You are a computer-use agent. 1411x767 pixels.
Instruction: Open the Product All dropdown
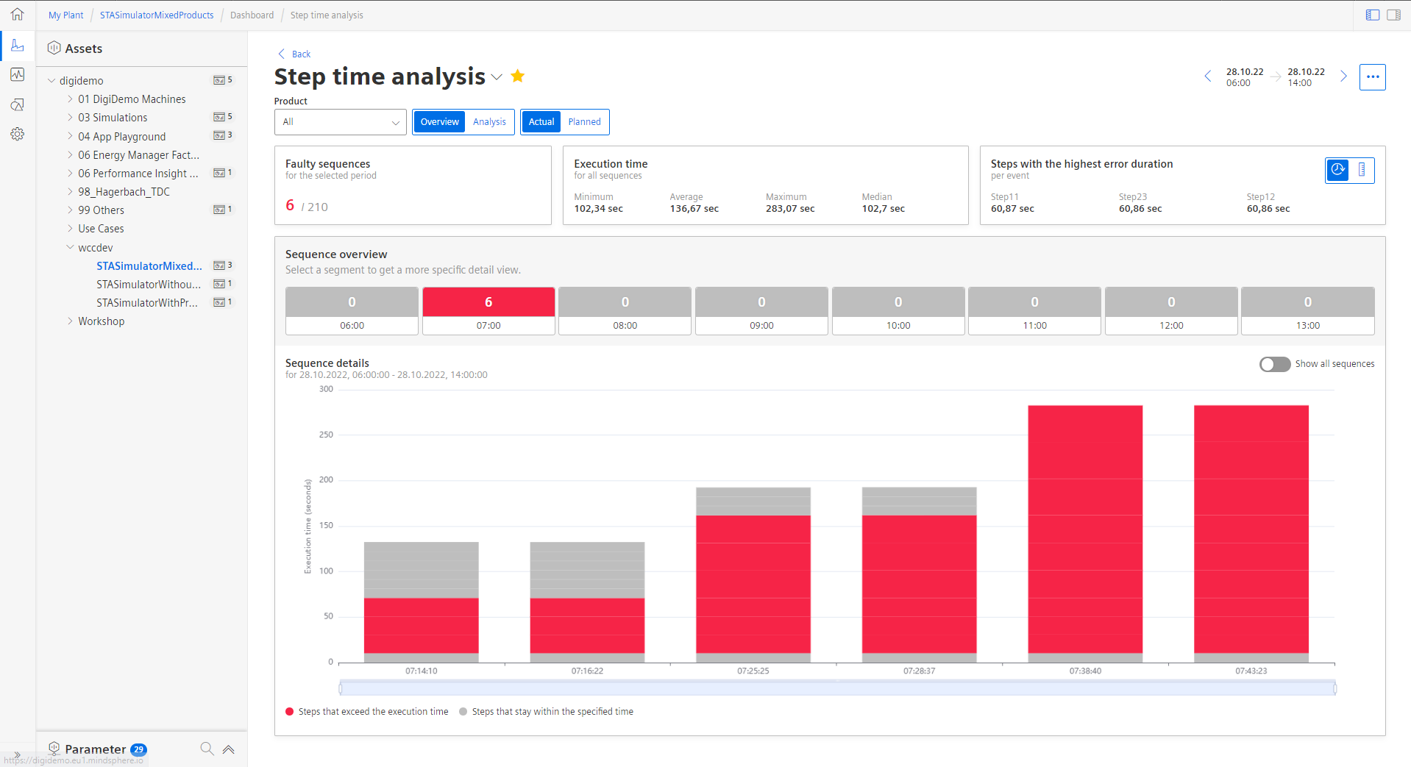(340, 121)
